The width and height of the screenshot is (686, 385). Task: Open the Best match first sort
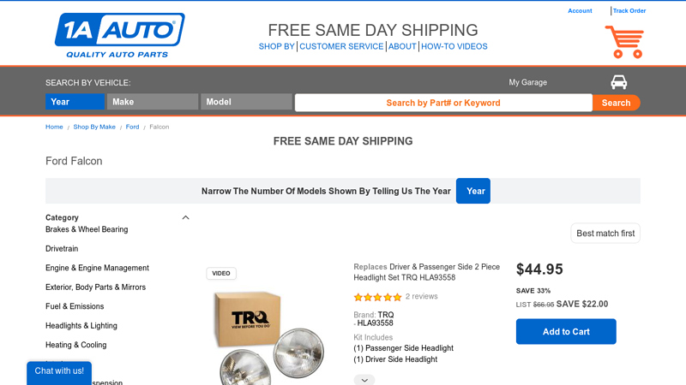605,234
